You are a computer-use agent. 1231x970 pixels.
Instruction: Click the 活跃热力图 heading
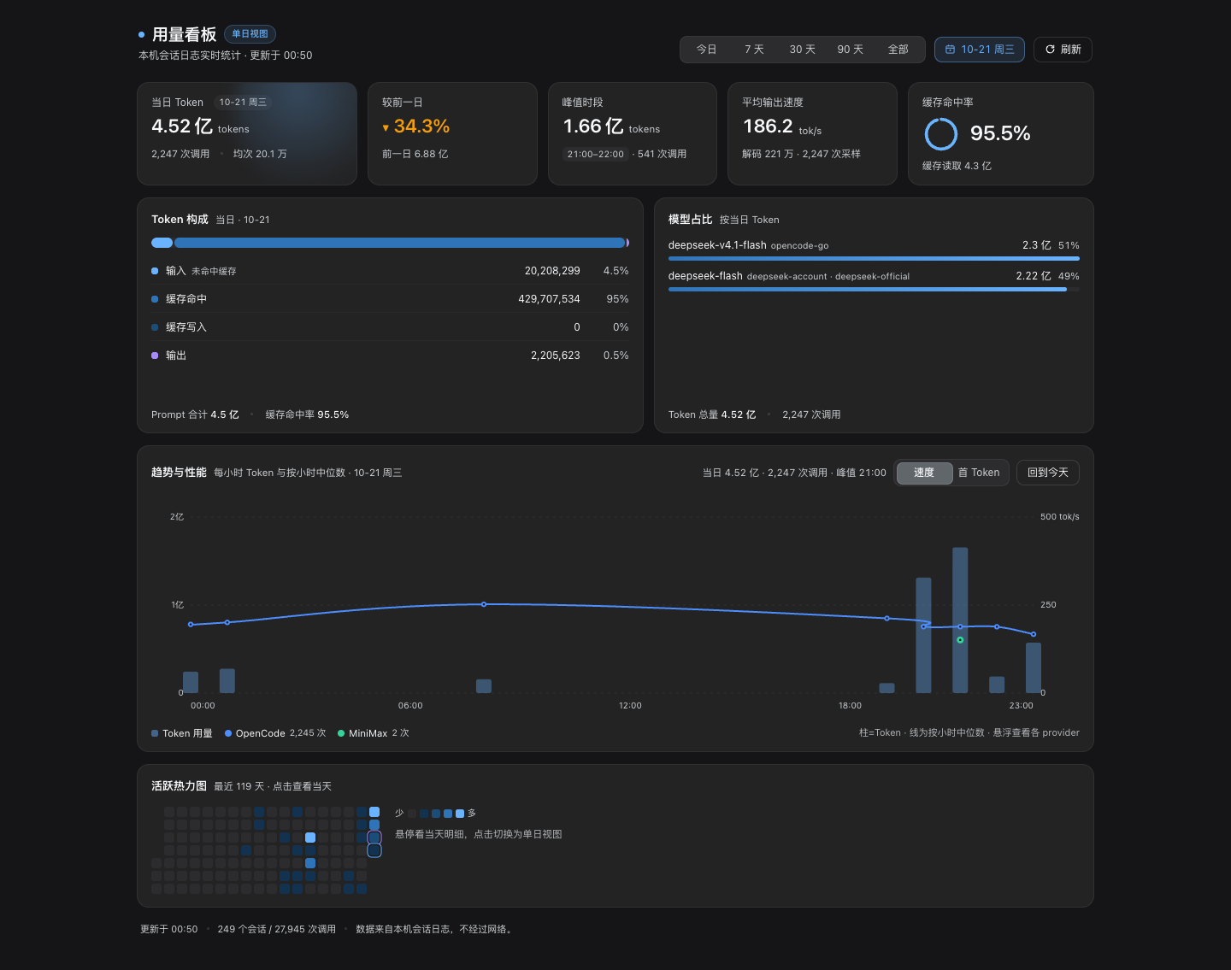[x=180, y=786]
